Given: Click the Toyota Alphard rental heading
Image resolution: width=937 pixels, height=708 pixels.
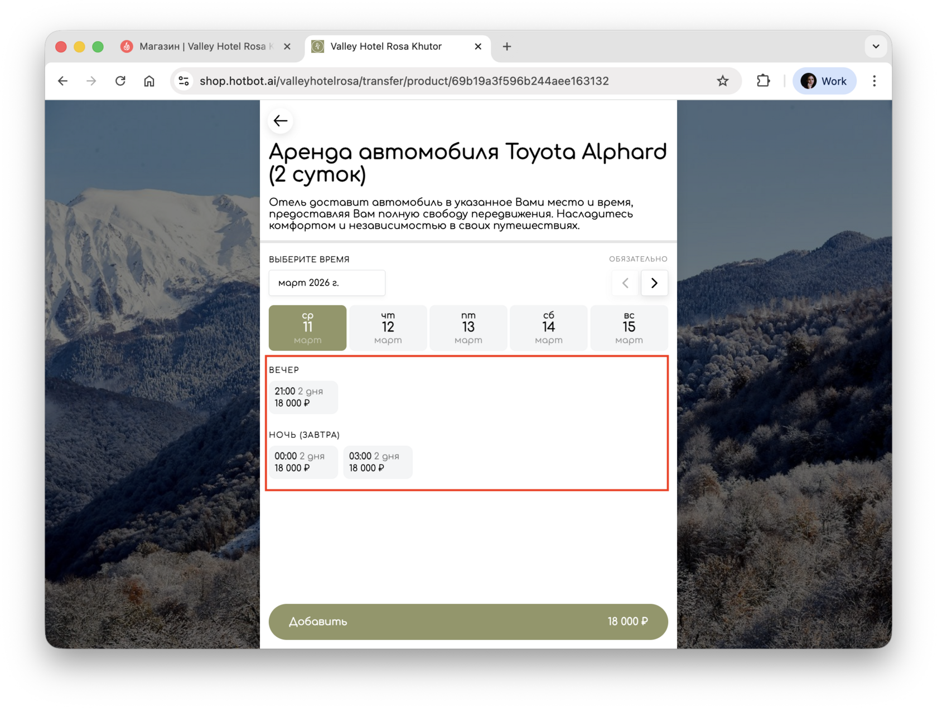Looking at the screenshot, I should [468, 163].
